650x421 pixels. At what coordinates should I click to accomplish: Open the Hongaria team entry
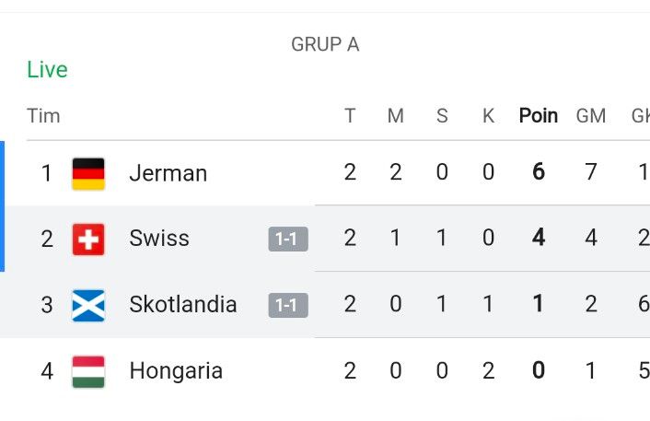point(176,371)
